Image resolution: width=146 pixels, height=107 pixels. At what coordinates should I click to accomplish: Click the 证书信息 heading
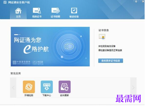click(104, 30)
